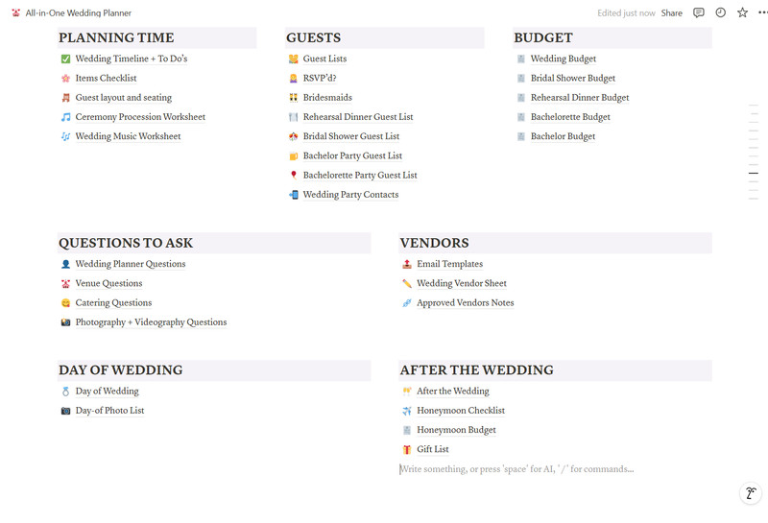Click the QUESTIONS TO ASK heading
Screen dimensions: 768x523
126,243
